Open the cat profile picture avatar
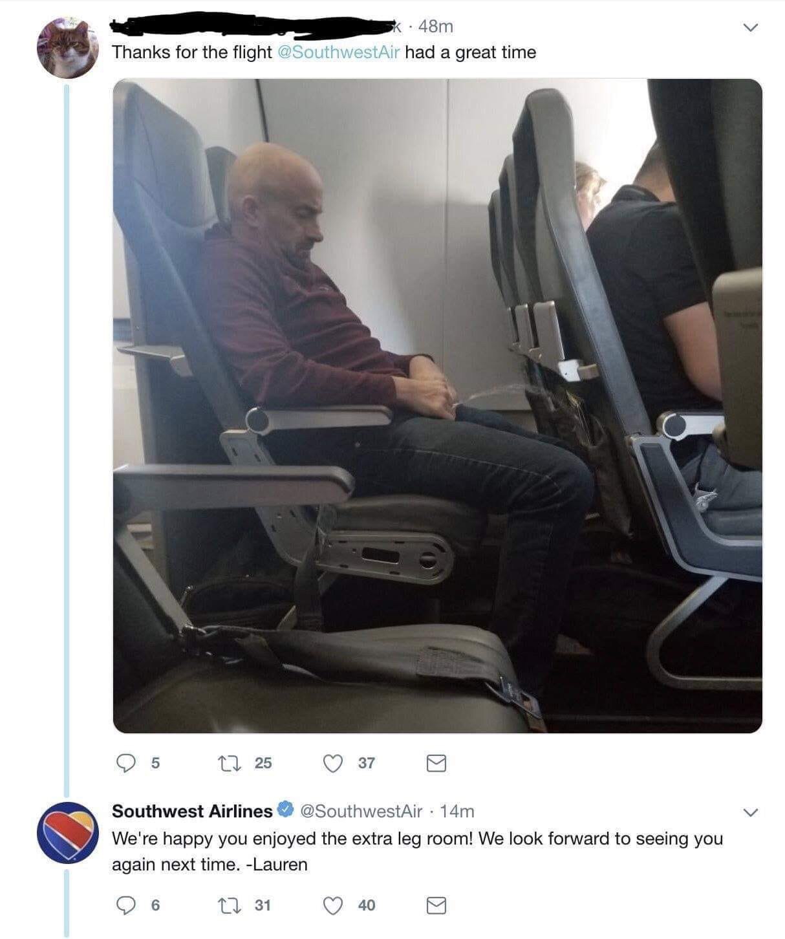 (x=67, y=47)
